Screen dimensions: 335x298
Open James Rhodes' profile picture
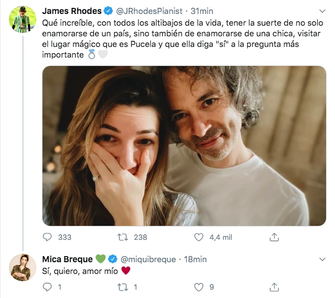(22, 20)
